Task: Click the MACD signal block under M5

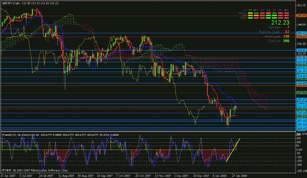Action: (250, 13)
